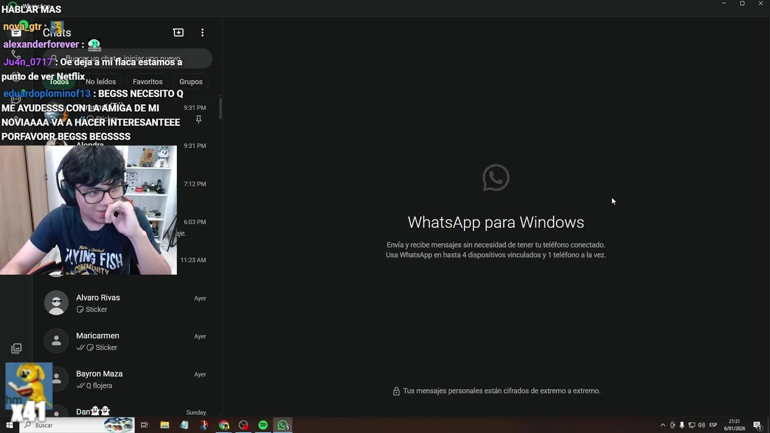Expand hidden system tray icons
Image resolution: width=770 pixels, height=433 pixels.
(663, 425)
